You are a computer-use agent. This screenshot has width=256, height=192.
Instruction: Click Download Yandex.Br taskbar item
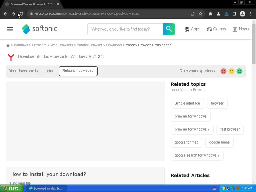[x=46, y=188]
